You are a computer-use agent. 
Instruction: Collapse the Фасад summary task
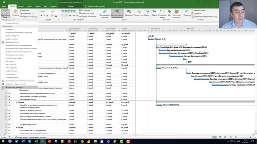click(x=16, y=128)
